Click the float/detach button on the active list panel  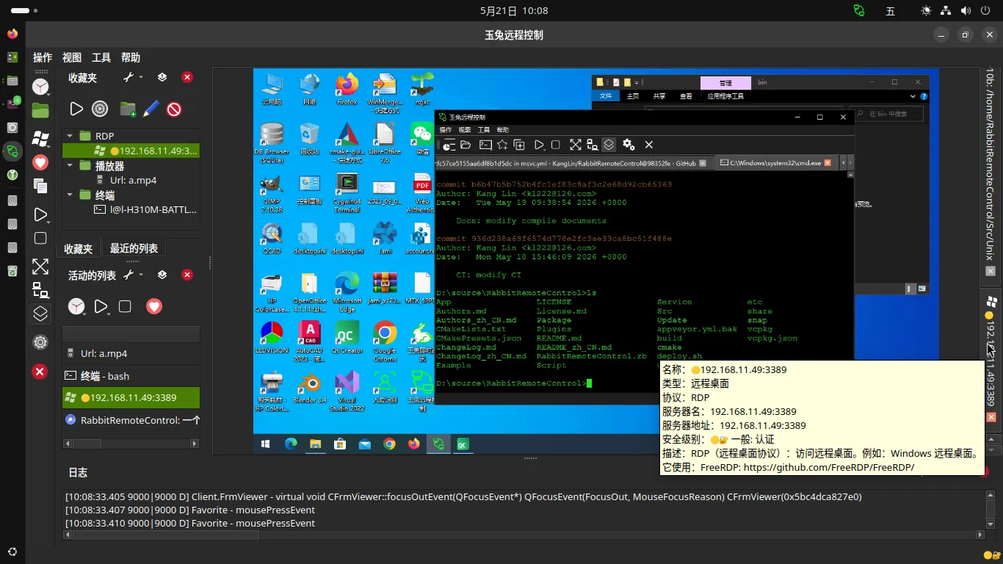(162, 275)
